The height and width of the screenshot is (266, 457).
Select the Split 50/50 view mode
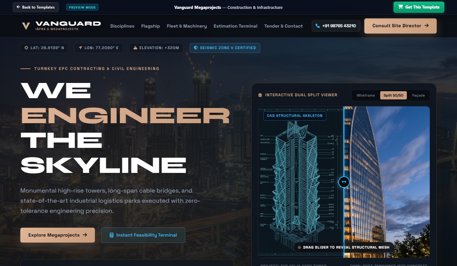click(x=394, y=95)
